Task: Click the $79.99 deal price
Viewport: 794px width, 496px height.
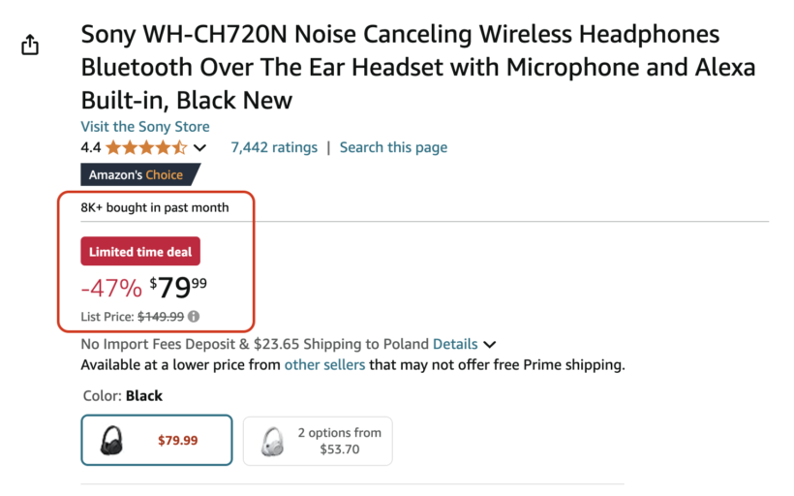Action: [178, 287]
